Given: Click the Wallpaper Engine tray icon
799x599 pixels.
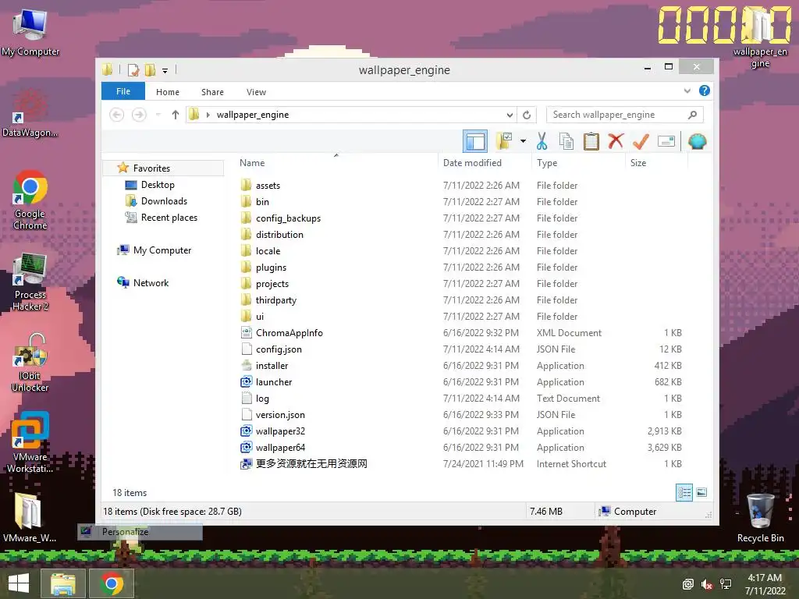Looking at the screenshot, I should tap(688, 584).
